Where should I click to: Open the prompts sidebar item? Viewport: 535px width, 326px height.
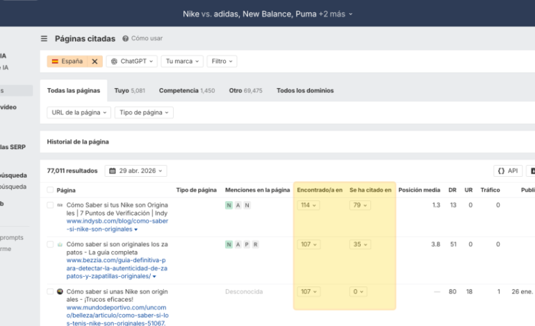(12, 237)
